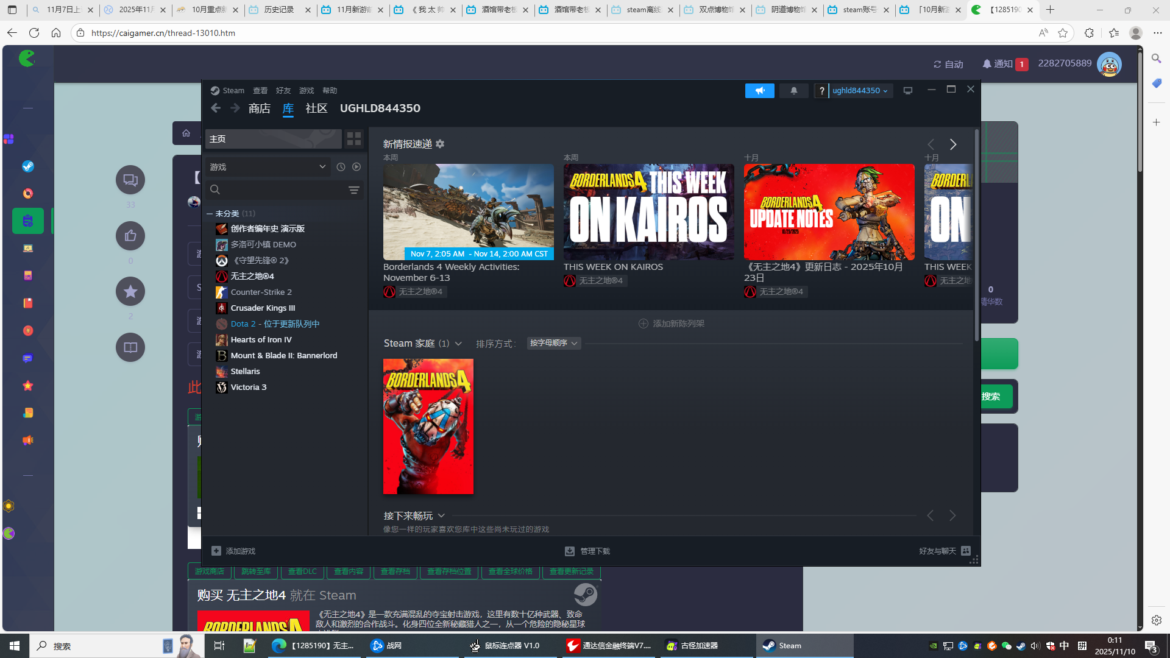This screenshot has height=658, width=1170.
Task: Open news feed settings gear
Action: coord(440,144)
